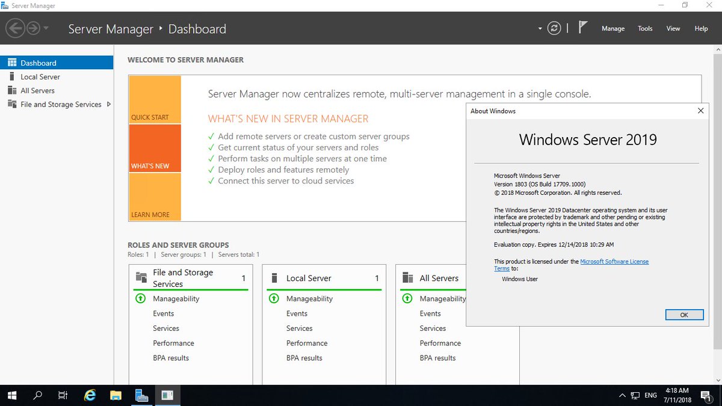The width and height of the screenshot is (722, 406).
Task: Open the notifications flag in Server Manager
Action: (x=582, y=26)
